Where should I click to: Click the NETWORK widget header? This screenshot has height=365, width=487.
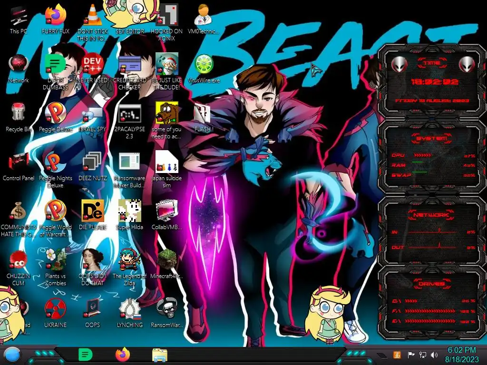432,215
